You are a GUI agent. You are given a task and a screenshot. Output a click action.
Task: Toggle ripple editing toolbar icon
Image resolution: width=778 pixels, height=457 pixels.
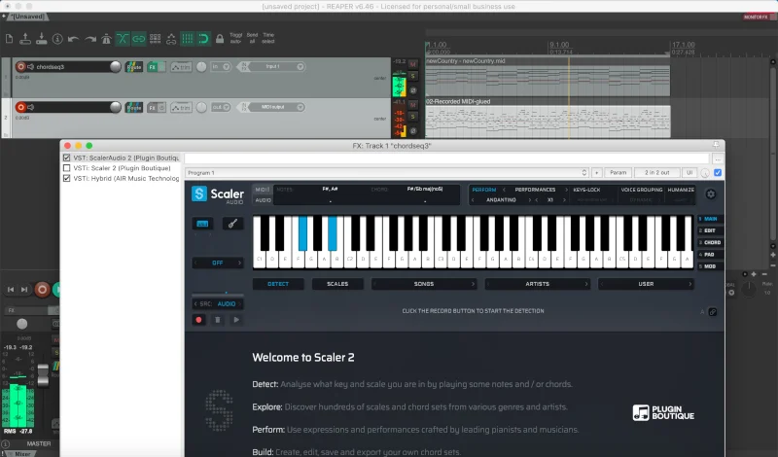click(x=155, y=39)
